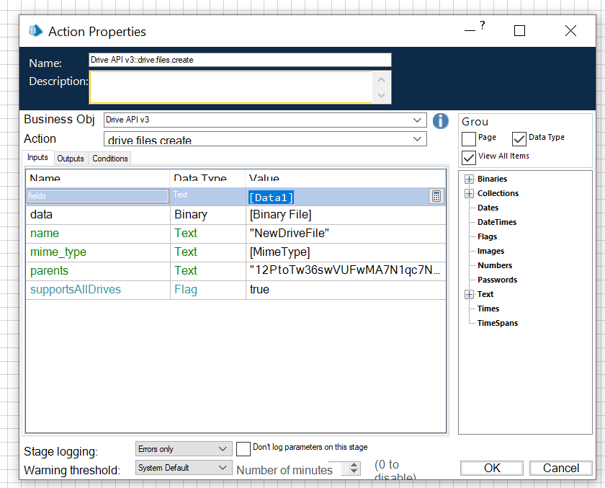Open the Action dropdown list
This screenshot has height=488, width=605.
tap(418, 139)
